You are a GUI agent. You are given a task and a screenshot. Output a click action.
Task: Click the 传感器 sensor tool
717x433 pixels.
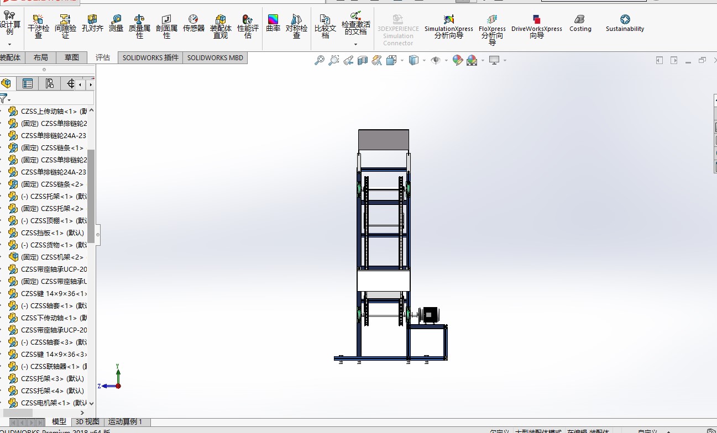[x=193, y=23]
